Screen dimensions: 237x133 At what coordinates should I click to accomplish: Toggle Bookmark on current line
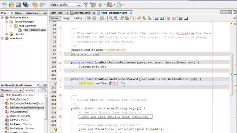tap(150, 18)
